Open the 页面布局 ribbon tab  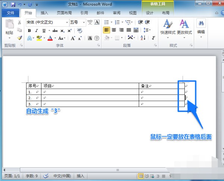pyautogui.click(x=64, y=13)
